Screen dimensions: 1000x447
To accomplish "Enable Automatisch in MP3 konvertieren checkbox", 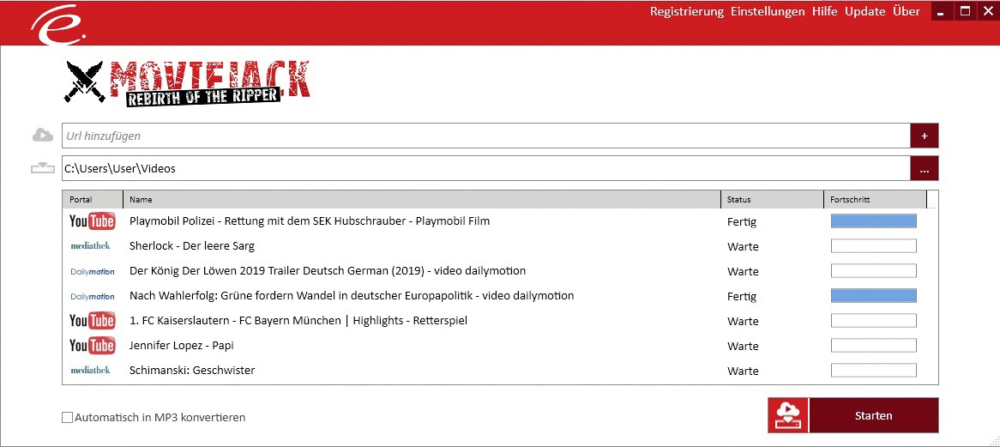I will pyautogui.click(x=67, y=418).
